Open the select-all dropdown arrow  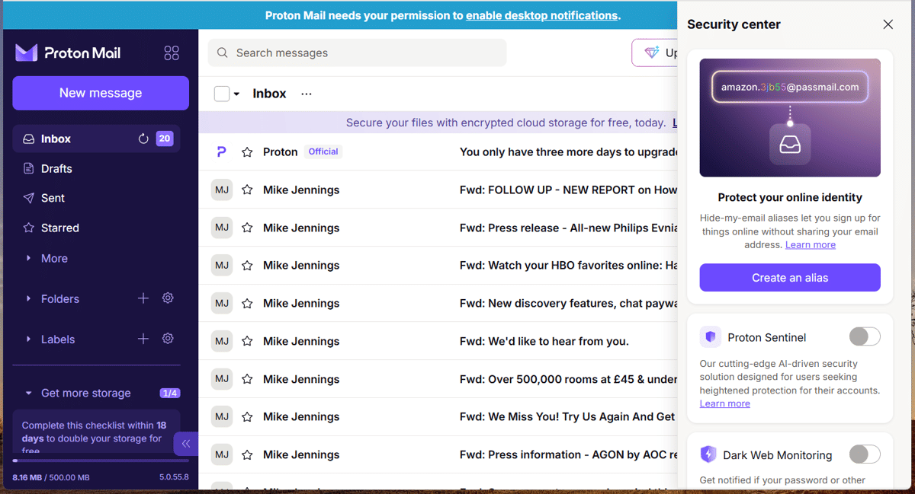[236, 94]
